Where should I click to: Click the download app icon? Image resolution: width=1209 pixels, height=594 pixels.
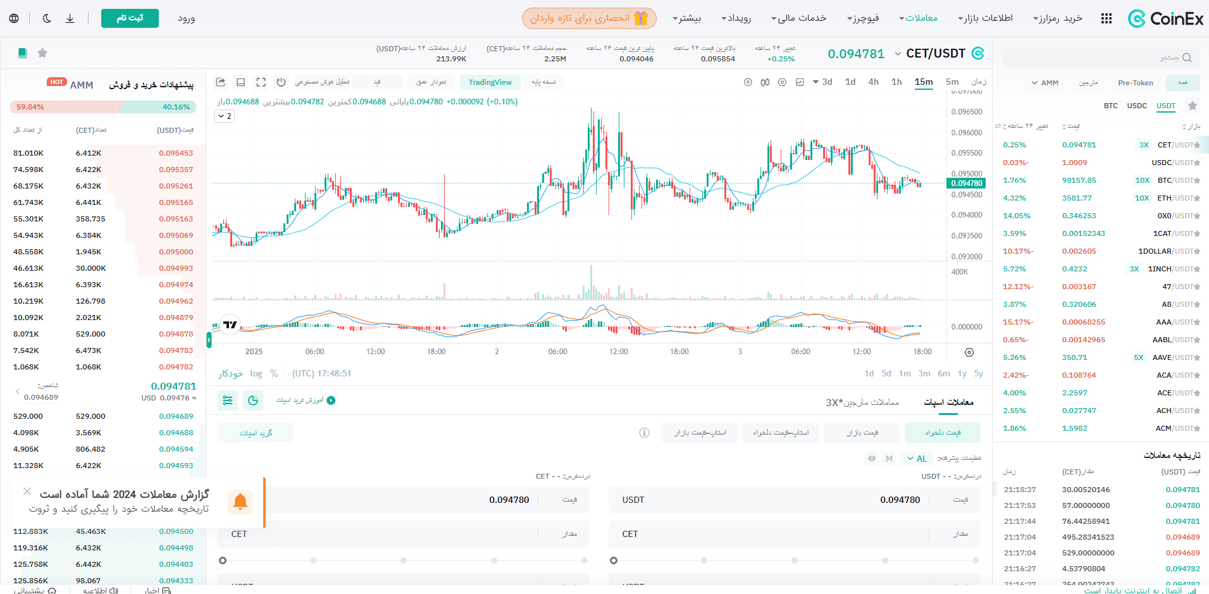70,18
